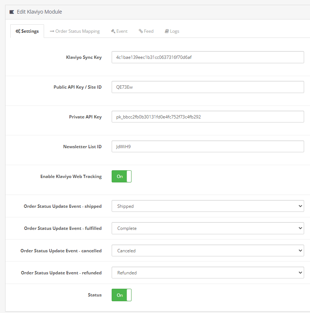
Task: Open the Logs tab
Action: tap(172, 31)
